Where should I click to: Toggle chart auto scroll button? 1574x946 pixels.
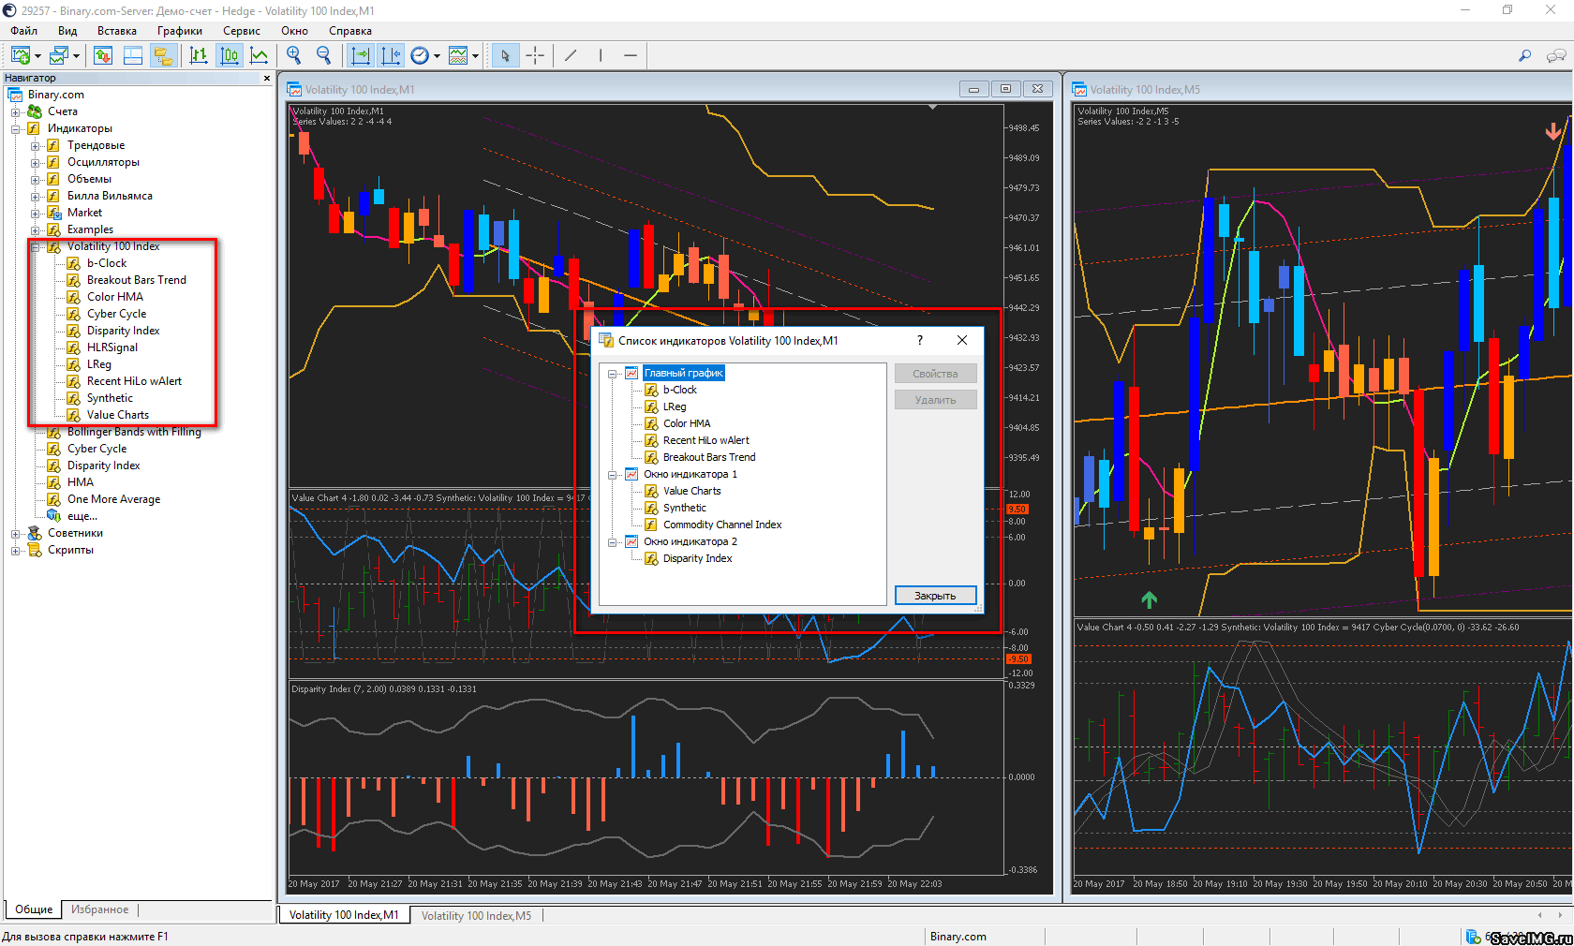coord(361,56)
